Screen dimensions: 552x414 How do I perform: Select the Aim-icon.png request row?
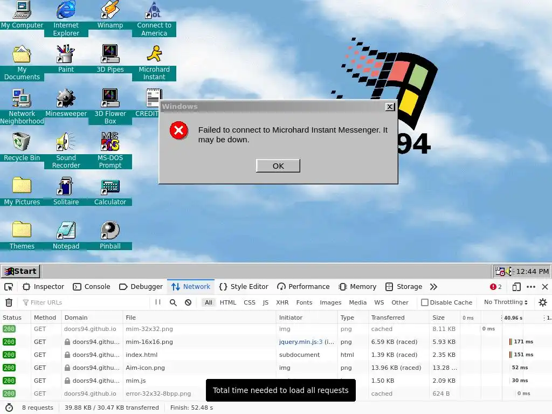pyautogui.click(x=276, y=368)
